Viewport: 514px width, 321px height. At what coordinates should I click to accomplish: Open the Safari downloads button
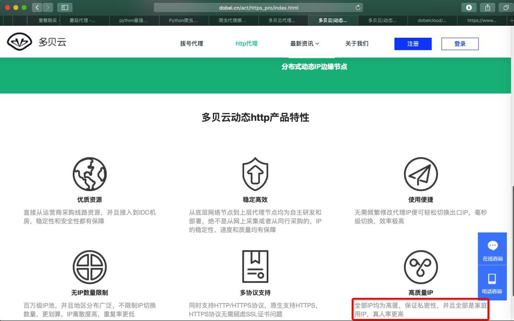point(469,7)
